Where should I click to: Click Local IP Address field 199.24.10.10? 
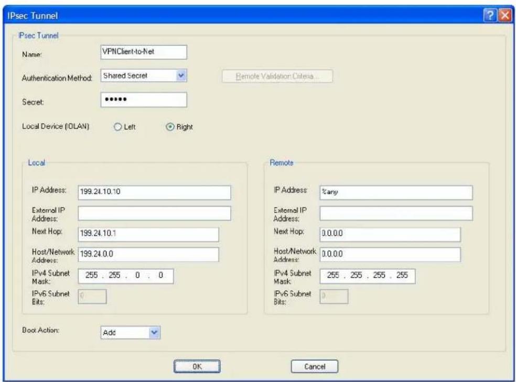[154, 192]
